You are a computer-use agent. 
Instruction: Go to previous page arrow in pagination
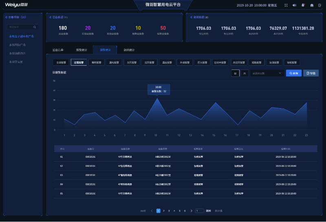click(x=152, y=211)
